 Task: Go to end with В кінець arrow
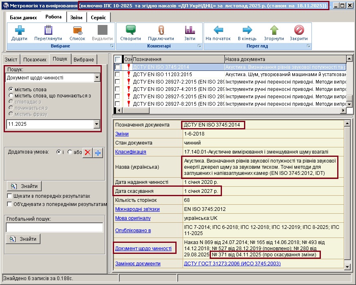pyautogui.click(x=247, y=30)
